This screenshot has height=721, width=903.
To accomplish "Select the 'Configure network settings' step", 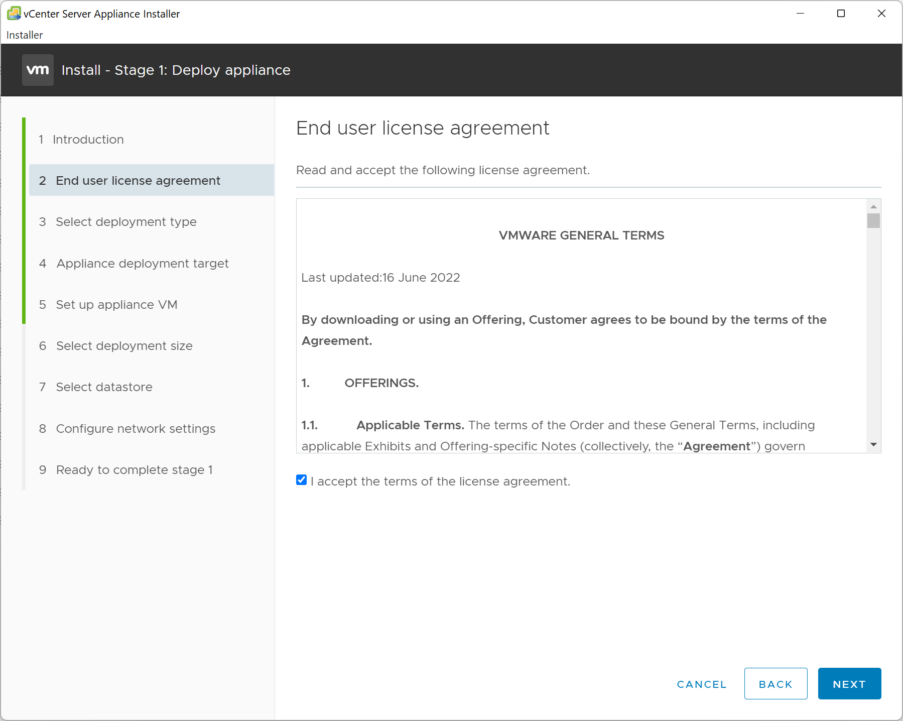I will pos(136,428).
